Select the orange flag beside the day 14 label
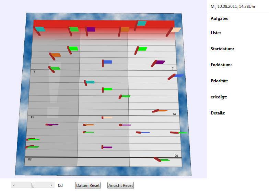Viewport: 269px width, 192px height. coord(162,111)
